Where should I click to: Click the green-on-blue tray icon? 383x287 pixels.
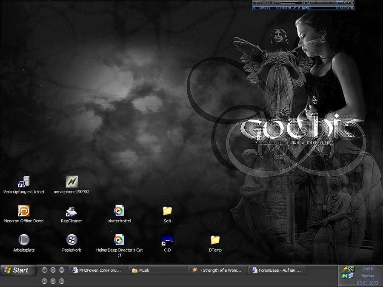click(345, 276)
